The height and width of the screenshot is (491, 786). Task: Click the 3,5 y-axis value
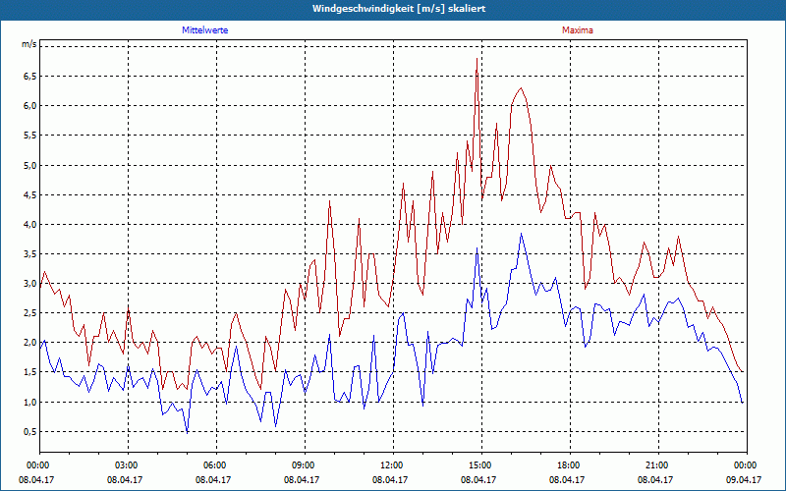coord(30,254)
